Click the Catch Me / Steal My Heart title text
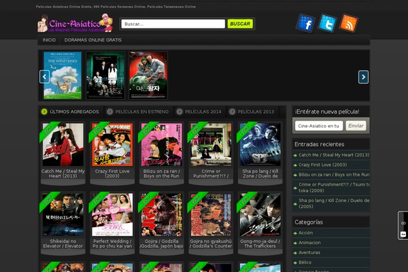The height and width of the screenshot is (272, 408). 63,173
